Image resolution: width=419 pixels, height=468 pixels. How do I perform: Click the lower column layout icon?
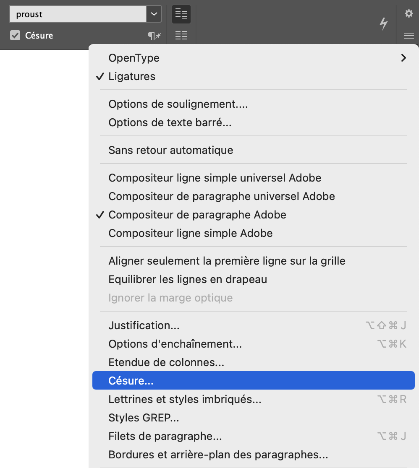[x=181, y=36]
